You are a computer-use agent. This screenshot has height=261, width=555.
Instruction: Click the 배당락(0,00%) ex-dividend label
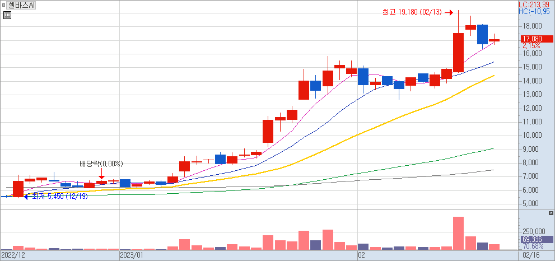(101, 164)
